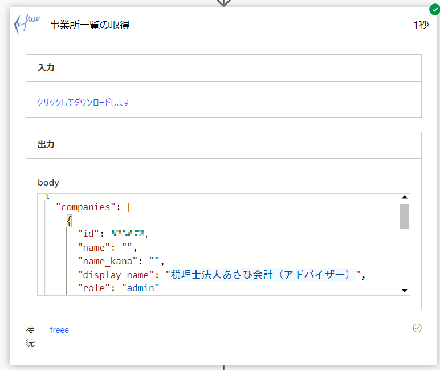
Task: Click the scroll down arrow in body box
Action: [x=404, y=291]
